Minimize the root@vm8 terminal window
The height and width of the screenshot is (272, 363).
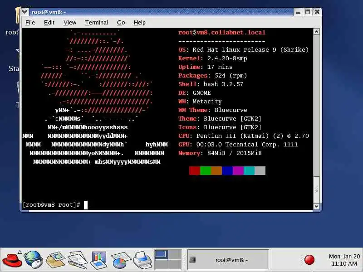[298, 12]
